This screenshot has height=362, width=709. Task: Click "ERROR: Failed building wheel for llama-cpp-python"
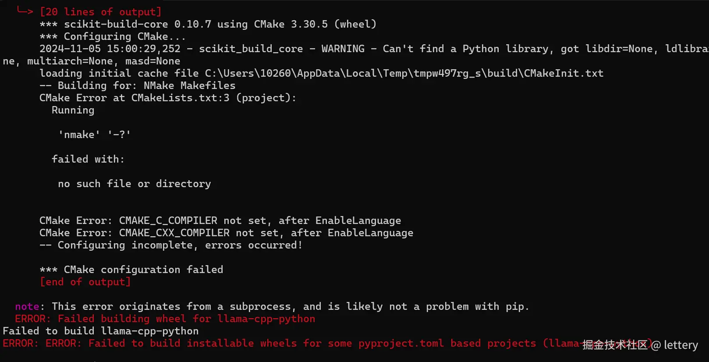pos(165,319)
